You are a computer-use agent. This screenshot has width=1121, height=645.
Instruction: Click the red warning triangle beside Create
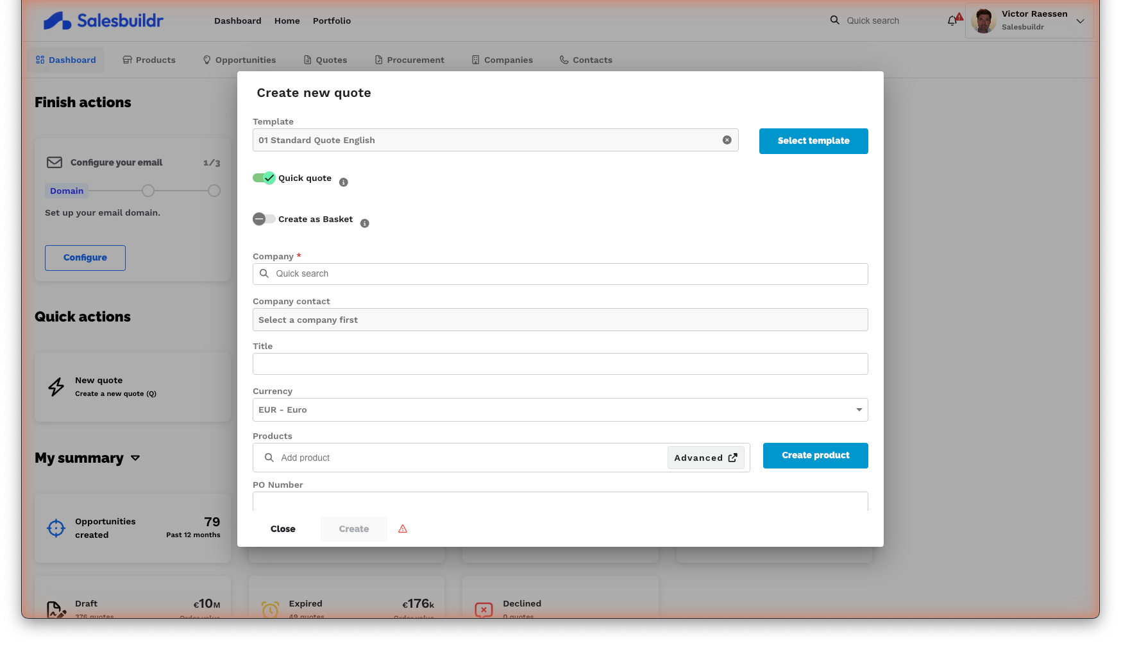(x=403, y=529)
